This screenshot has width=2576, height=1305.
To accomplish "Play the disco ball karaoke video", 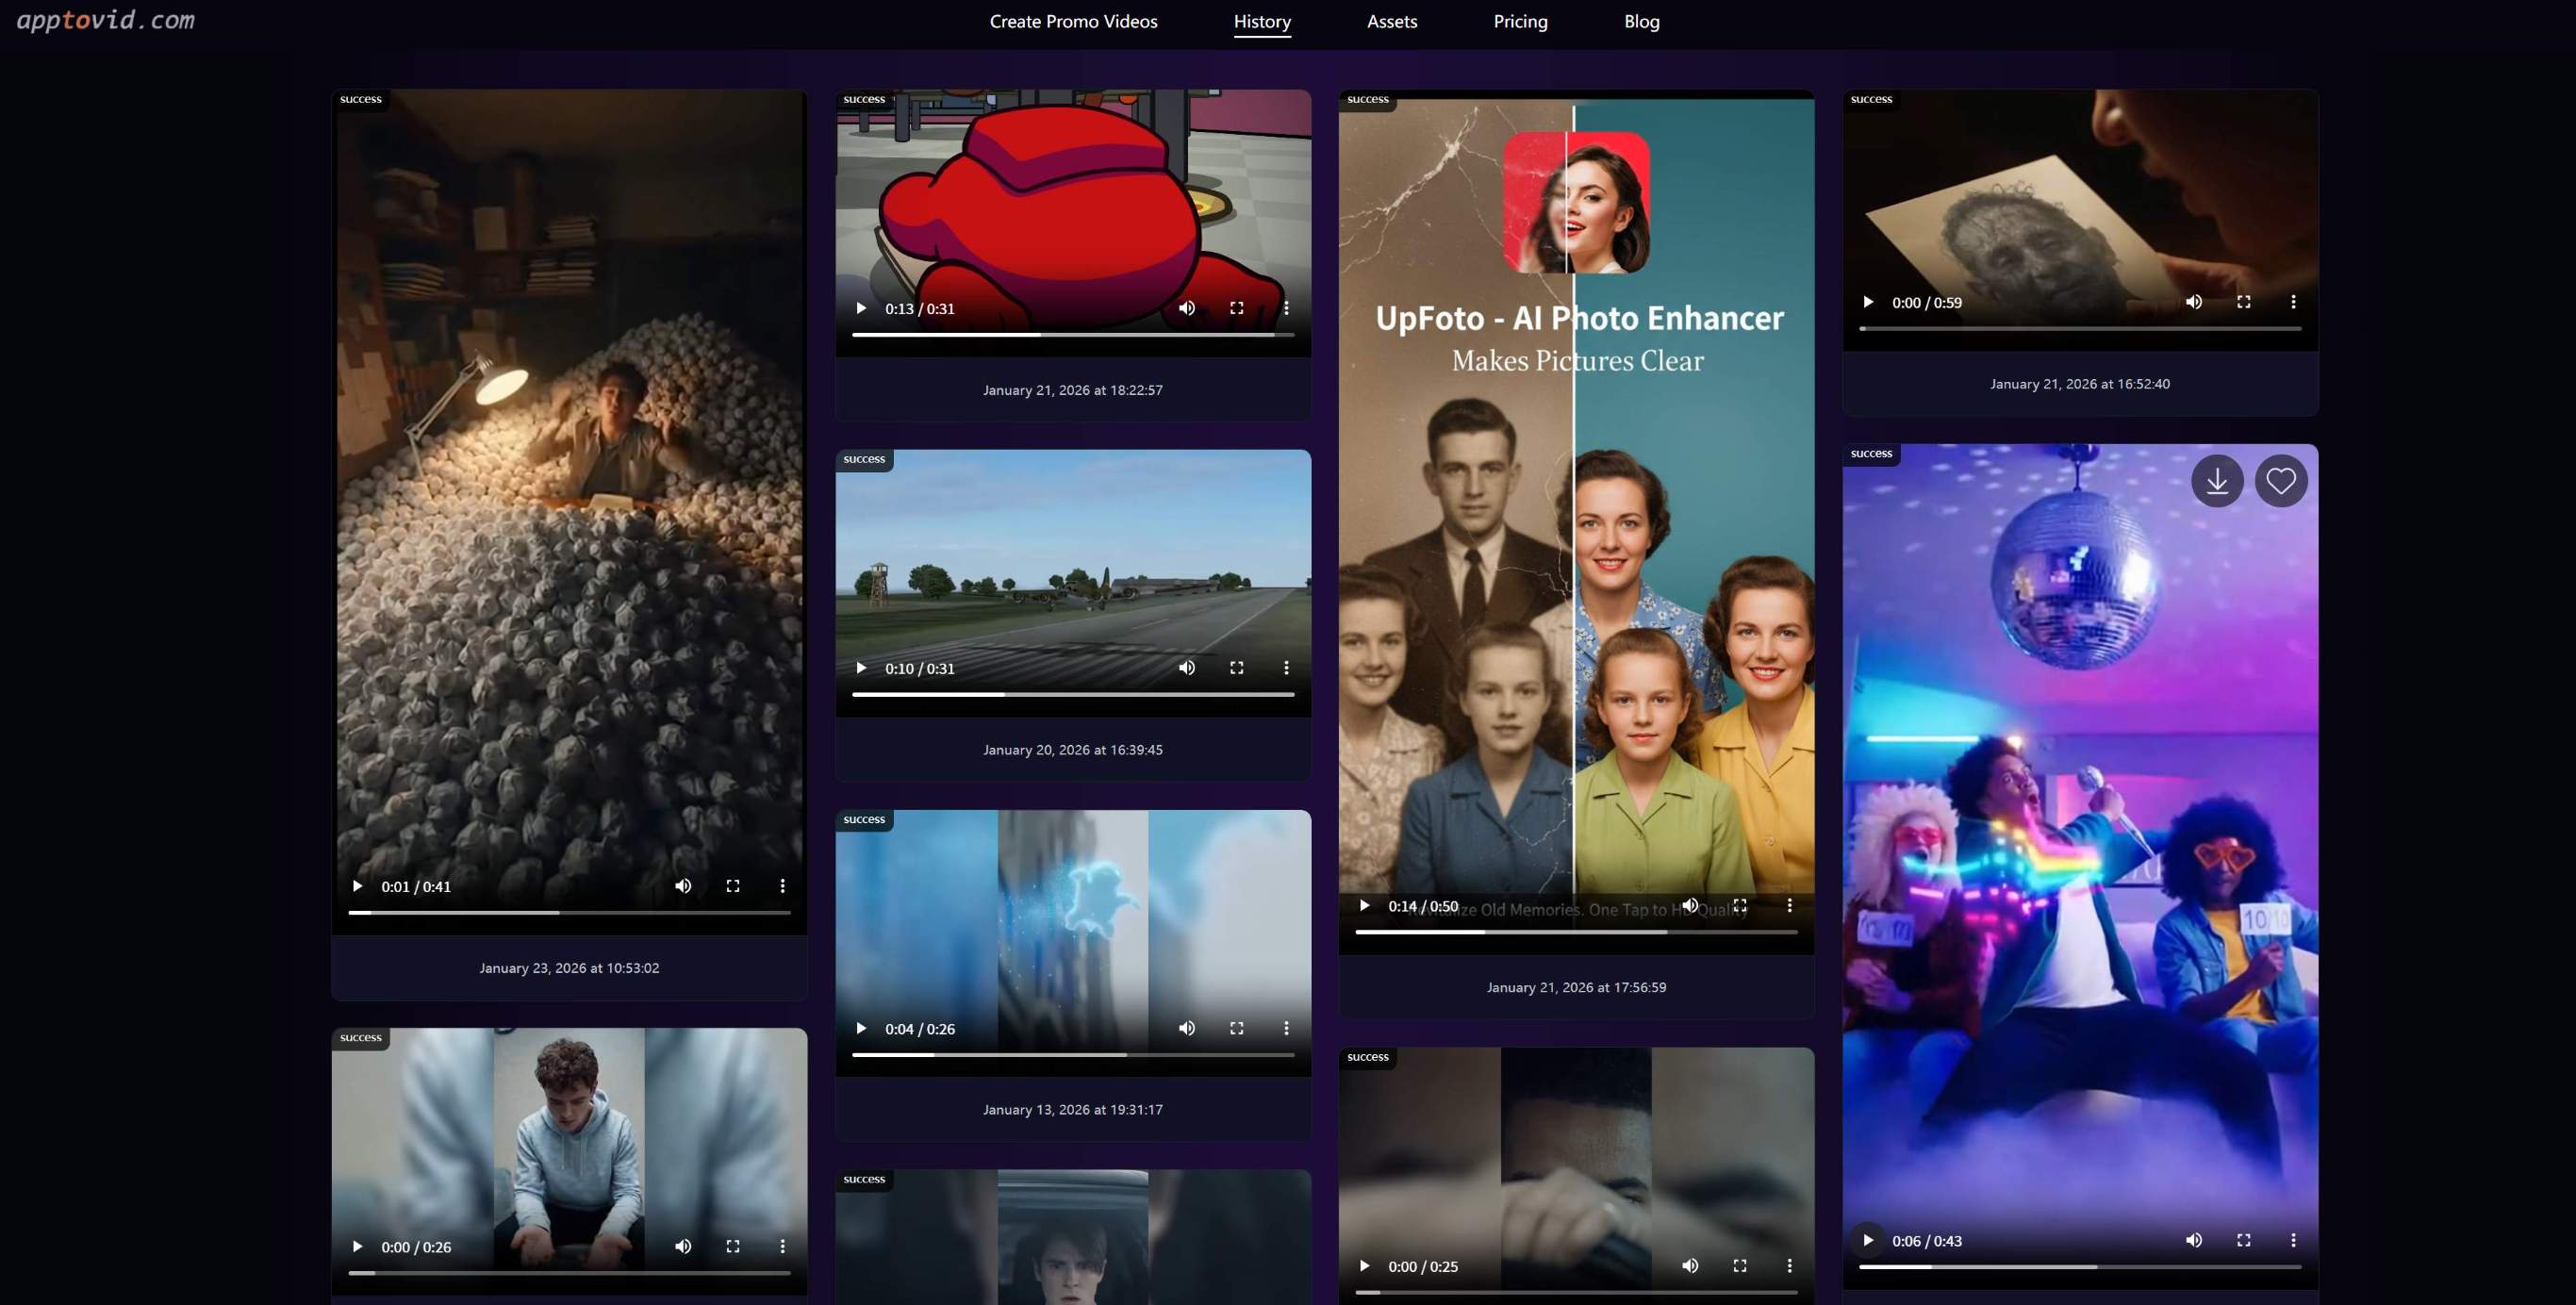I will (x=1867, y=1240).
